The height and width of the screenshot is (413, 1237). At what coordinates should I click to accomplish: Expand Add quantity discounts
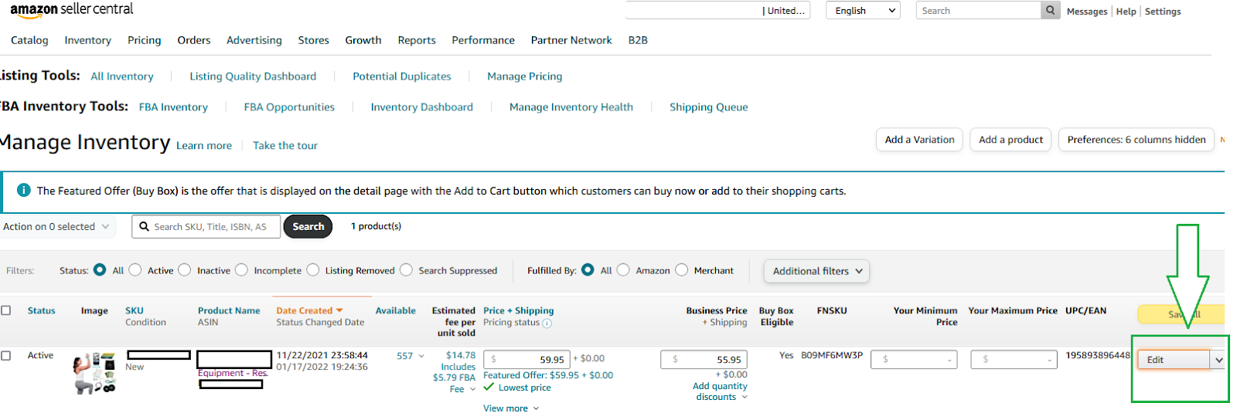pyautogui.click(x=720, y=391)
